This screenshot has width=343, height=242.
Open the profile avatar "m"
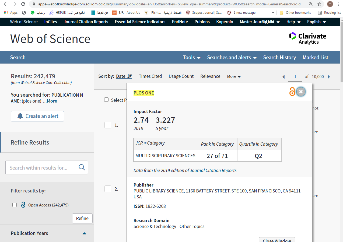pyautogui.click(x=330, y=4)
